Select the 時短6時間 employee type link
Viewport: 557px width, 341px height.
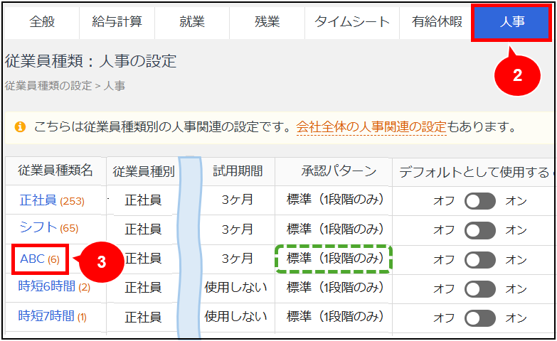(x=46, y=287)
